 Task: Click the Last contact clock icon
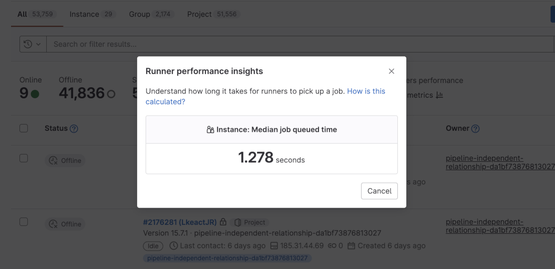(x=174, y=246)
